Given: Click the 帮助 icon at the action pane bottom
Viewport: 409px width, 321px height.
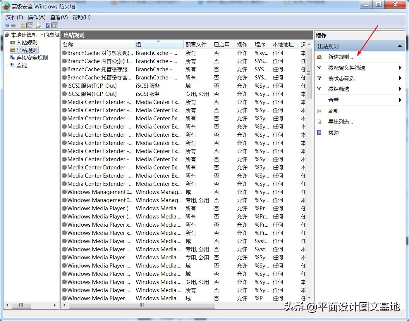Looking at the screenshot, I should tap(319, 133).
